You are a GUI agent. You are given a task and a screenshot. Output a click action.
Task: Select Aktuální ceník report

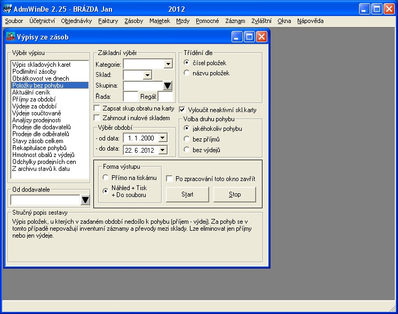tap(50, 92)
